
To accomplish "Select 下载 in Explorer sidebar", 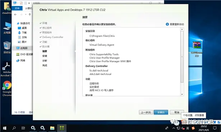I will [22, 33].
